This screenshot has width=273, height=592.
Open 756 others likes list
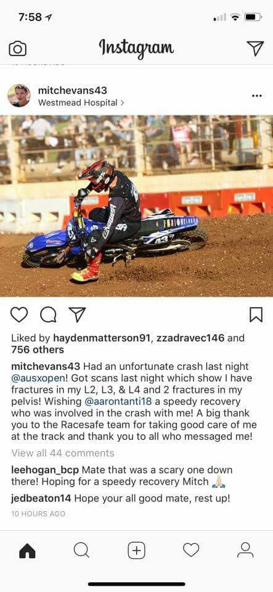[x=38, y=350]
